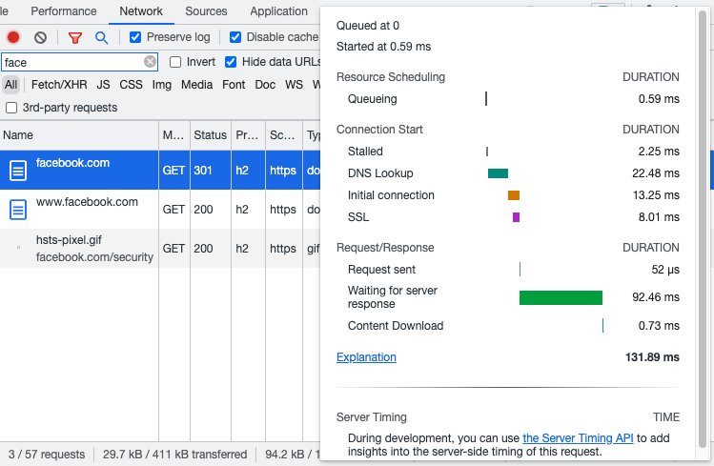Uncheck Hide data URLs
The height and width of the screenshot is (466, 714).
click(231, 62)
